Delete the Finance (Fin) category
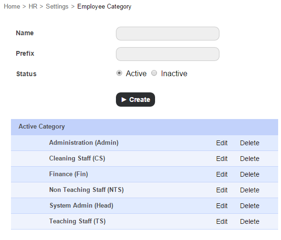The image size is (281, 240). (250, 174)
